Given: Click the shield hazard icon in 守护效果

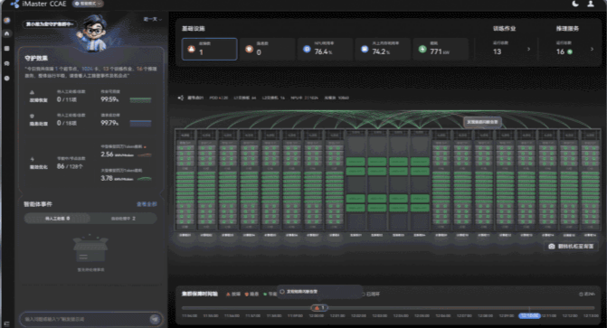Looking at the screenshot, I should (x=32, y=116).
